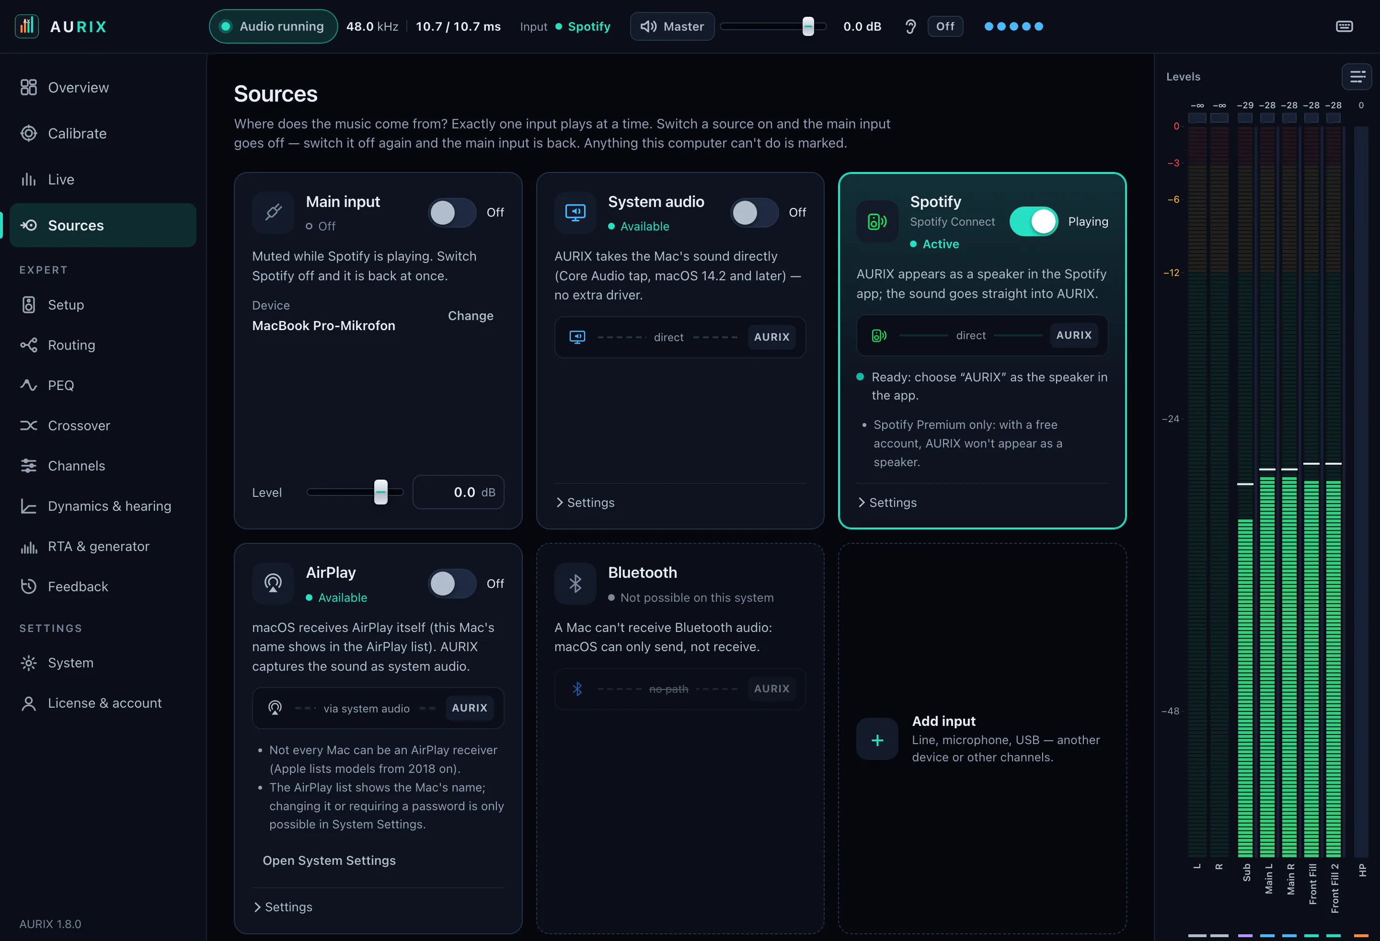Click the PEQ curve icon

[28, 385]
